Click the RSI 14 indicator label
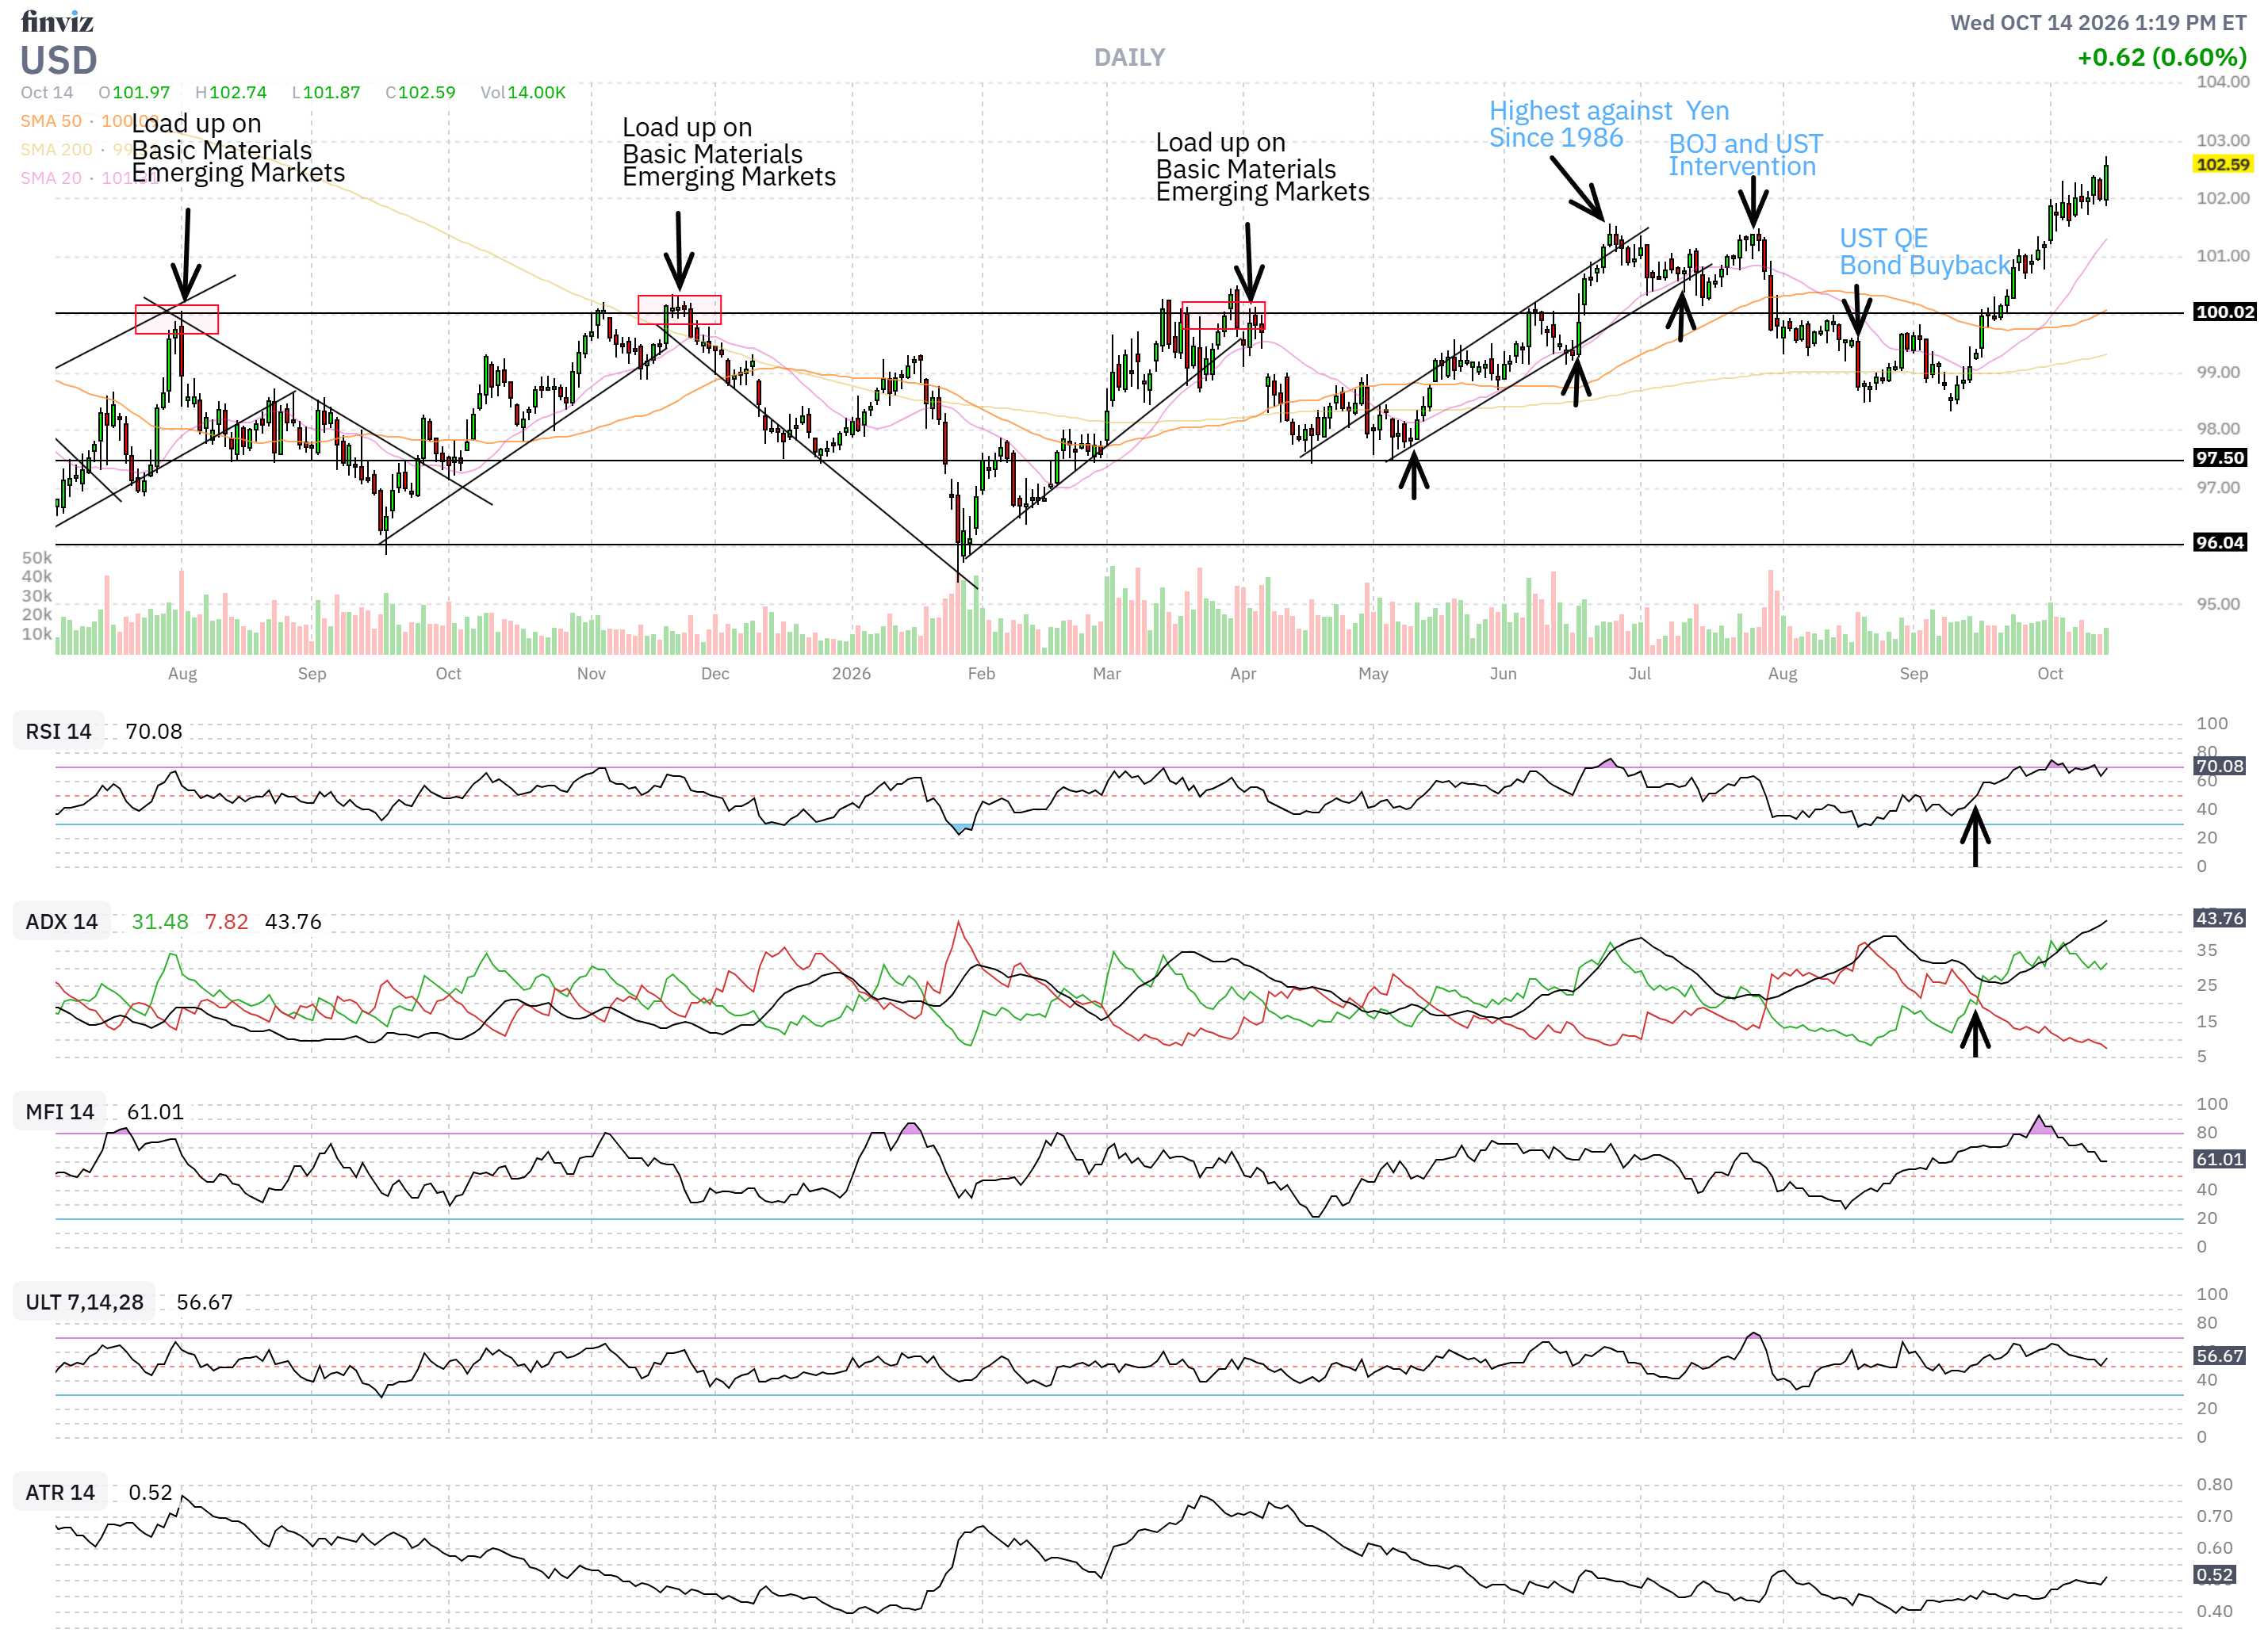2268x1652 pixels. 59,732
